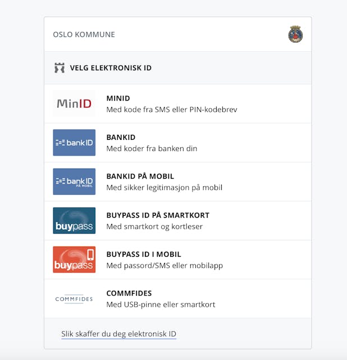This screenshot has width=347, height=360.
Task: Select the dark blue Buypass smartcard logo
Action: (74, 221)
